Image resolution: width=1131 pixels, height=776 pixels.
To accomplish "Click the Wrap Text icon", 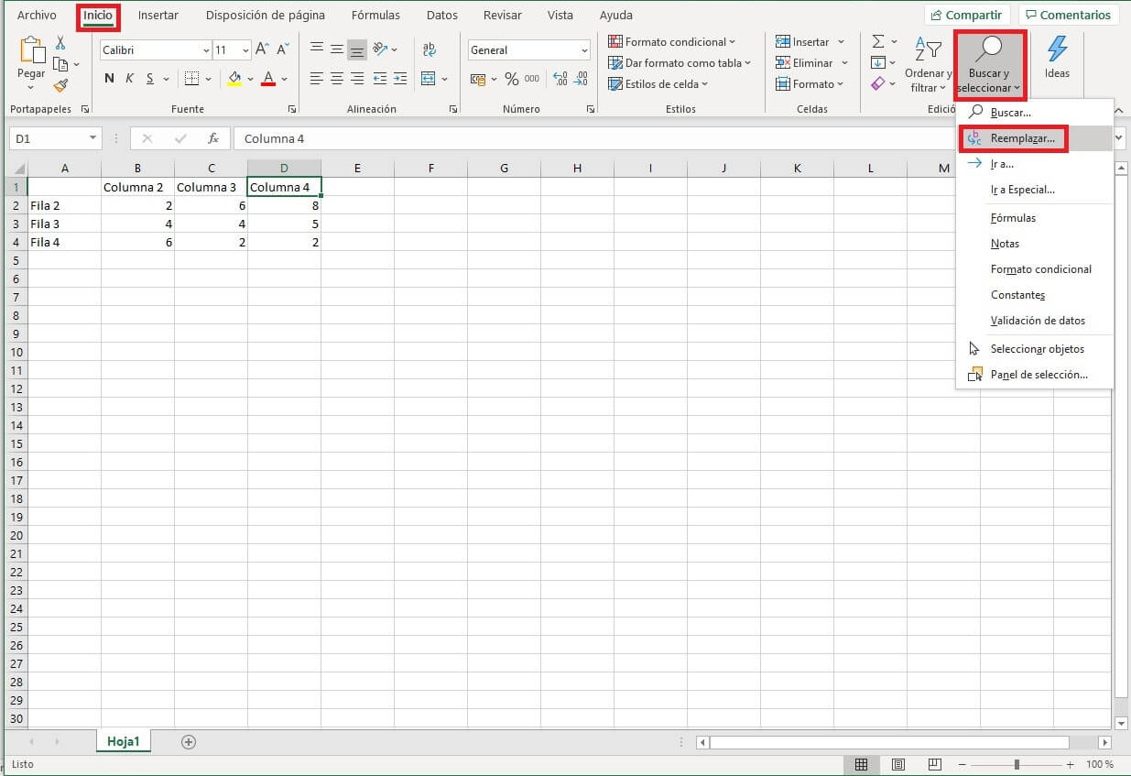I will (429, 49).
